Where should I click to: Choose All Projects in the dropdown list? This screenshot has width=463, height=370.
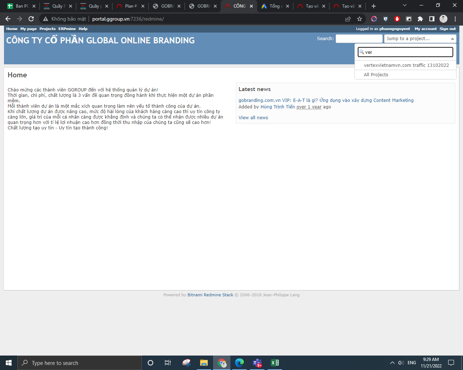tap(376, 75)
